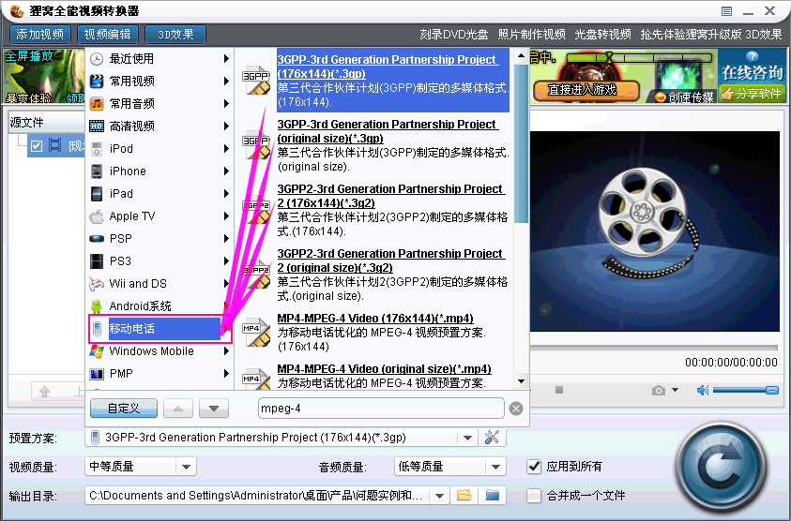Open the 输出目录 path dropdown
Viewport: 791px width, 521px height.
[x=439, y=496]
